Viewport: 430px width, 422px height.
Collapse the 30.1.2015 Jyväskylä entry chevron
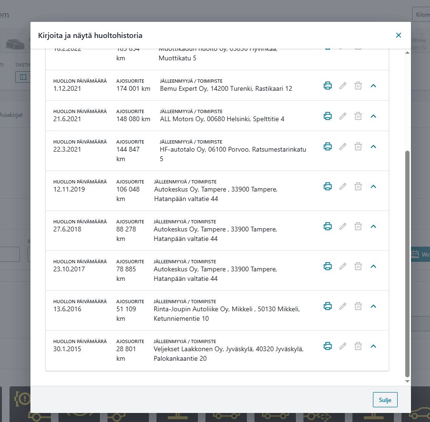point(373,346)
